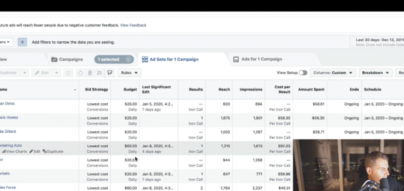Sort by the Budget column header
This screenshot has width=404, height=191.
click(130, 89)
